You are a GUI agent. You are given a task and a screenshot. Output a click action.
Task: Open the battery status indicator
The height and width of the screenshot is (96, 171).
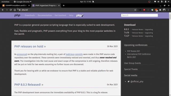[166, 2]
